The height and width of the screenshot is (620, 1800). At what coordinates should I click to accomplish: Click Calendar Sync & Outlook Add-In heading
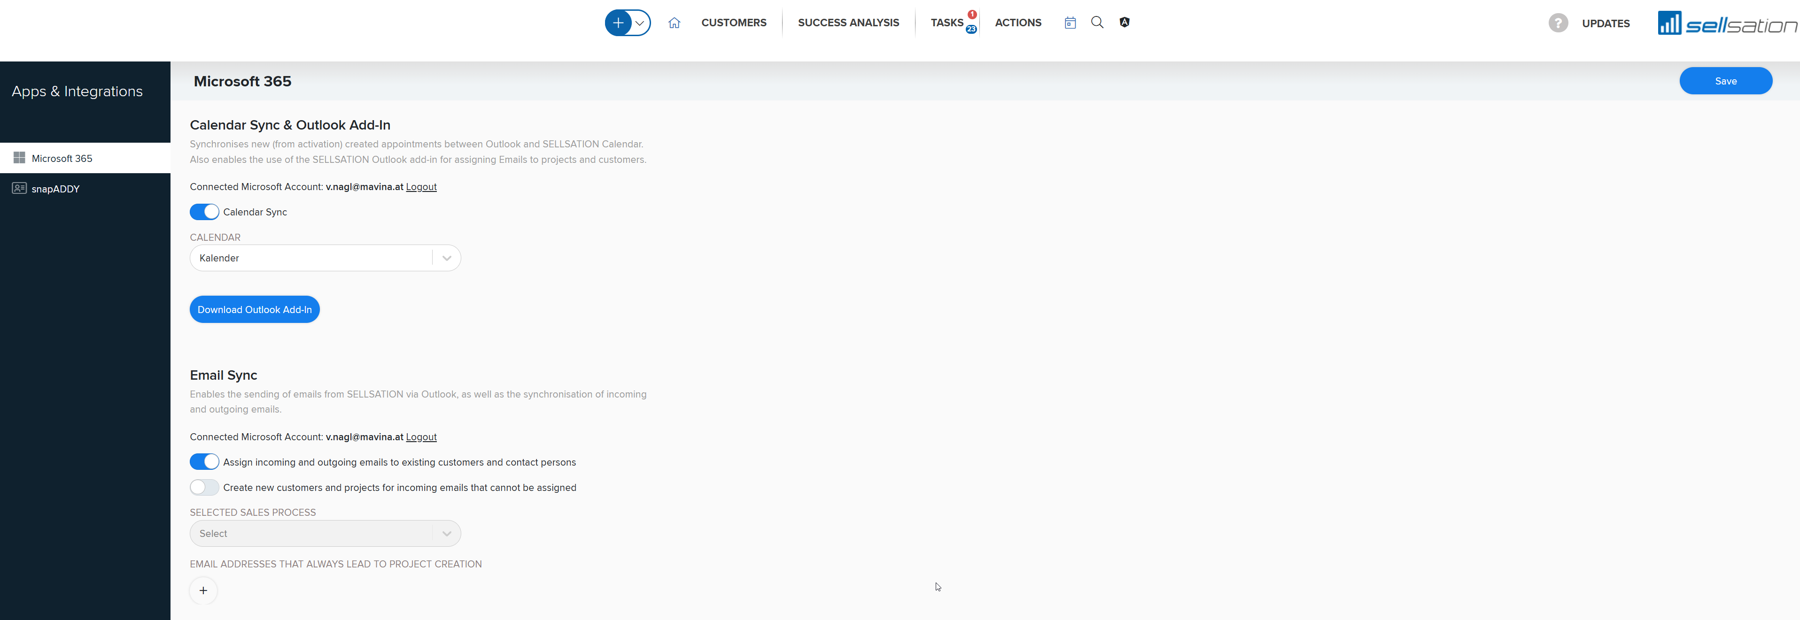290,125
